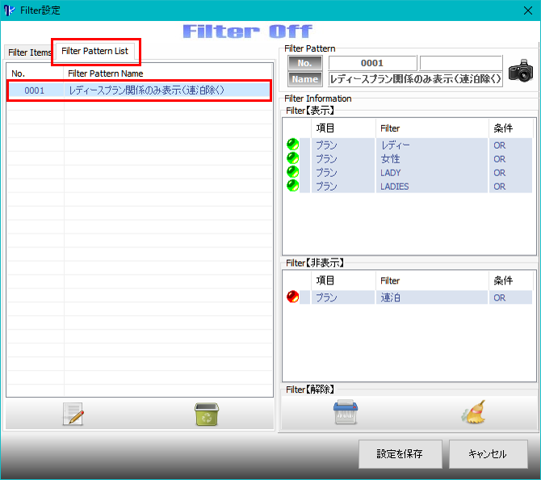Close the Filter設定 window
This screenshot has width=541, height=480.
tap(526, 11)
